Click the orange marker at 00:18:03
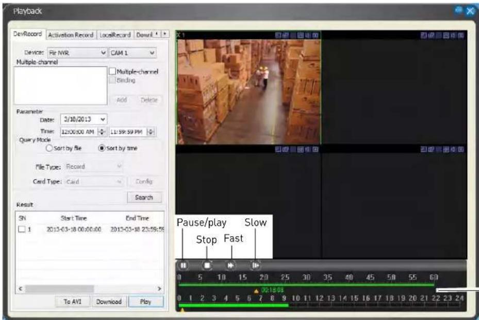Image resolution: width=479 pixels, height=320 pixels. (x=256, y=291)
